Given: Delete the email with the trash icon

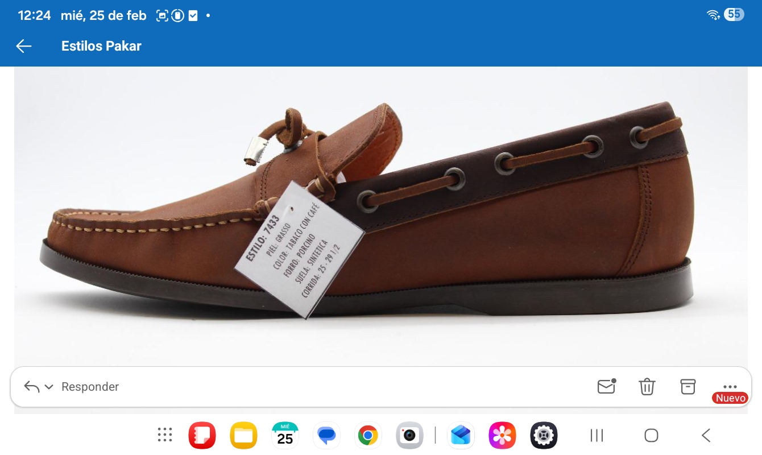Looking at the screenshot, I should 647,387.
